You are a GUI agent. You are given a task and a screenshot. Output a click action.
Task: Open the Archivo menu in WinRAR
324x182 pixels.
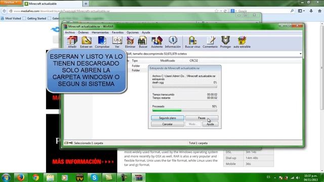tap(70, 32)
